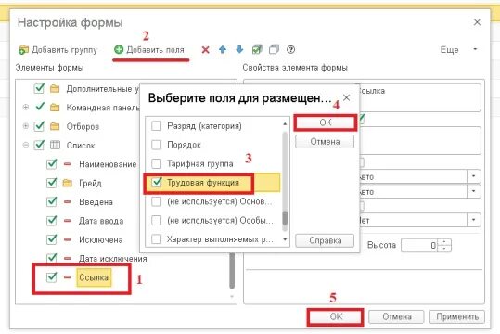Click Справка button in field dialog
The height and width of the screenshot is (334, 500).
point(325,240)
